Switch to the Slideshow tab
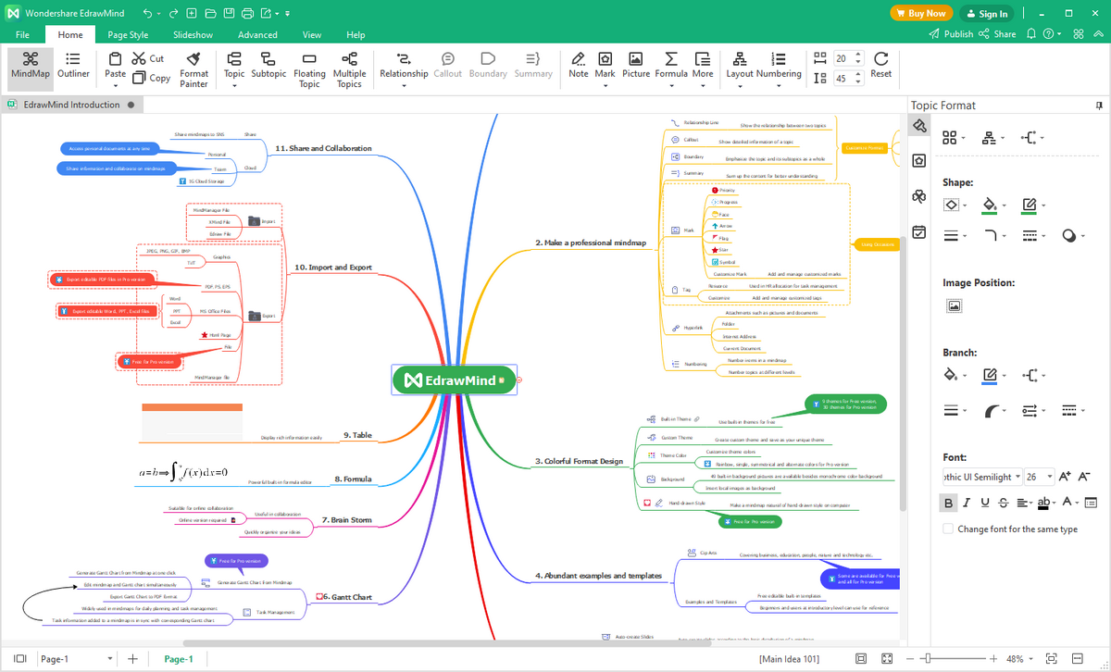This screenshot has width=1111, height=672. [x=193, y=35]
